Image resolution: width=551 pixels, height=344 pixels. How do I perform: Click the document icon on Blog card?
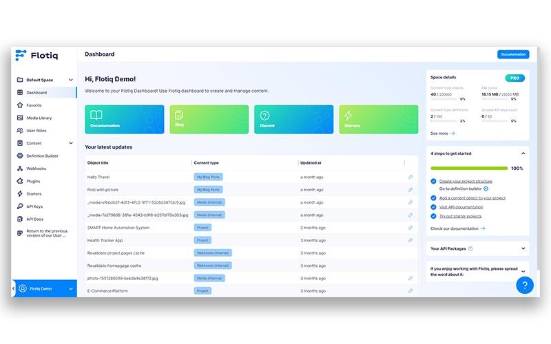[x=179, y=115]
